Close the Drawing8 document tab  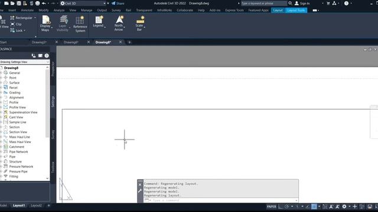120,42
